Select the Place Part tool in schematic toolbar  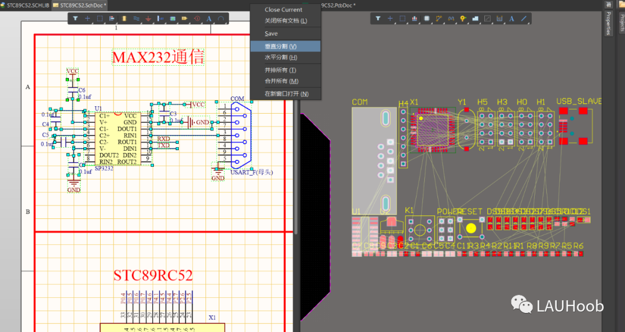pos(124,18)
